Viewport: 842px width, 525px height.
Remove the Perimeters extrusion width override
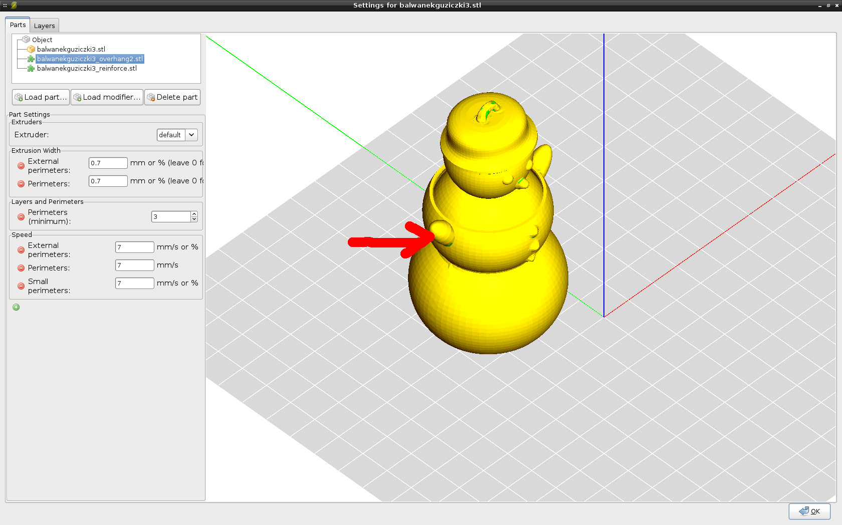pos(21,184)
